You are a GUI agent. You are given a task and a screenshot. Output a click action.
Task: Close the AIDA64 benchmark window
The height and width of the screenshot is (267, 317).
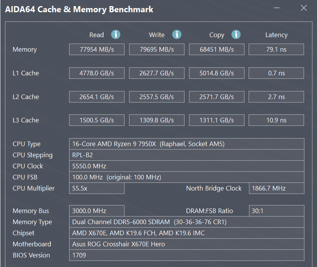tap(304, 8)
